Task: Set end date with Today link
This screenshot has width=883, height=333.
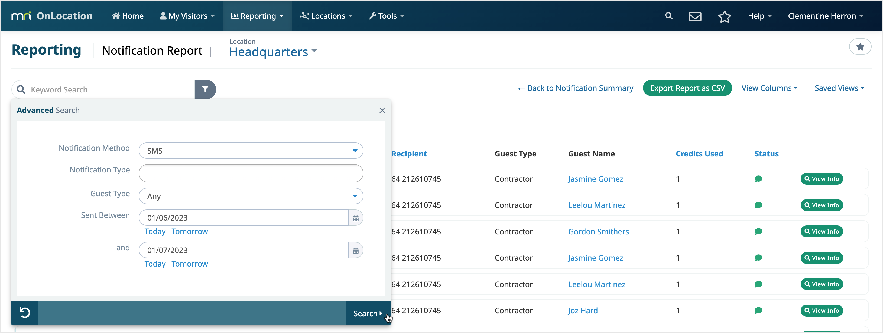Action: [x=155, y=264]
